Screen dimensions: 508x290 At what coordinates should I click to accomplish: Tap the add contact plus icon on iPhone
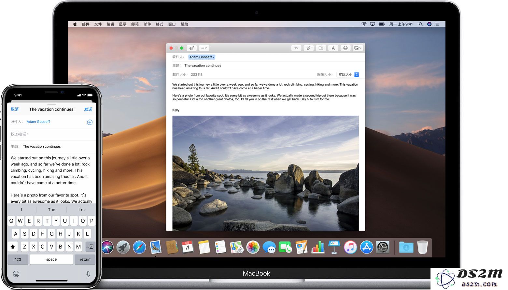click(x=90, y=122)
